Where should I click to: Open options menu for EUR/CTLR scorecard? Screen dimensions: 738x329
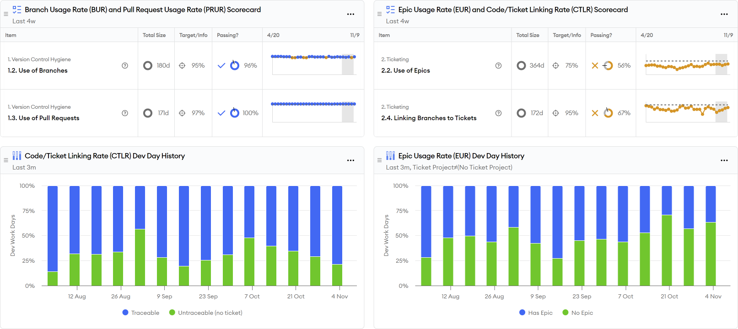(724, 14)
